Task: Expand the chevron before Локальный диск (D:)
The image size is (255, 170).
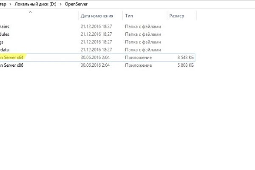Action: click(11, 4)
